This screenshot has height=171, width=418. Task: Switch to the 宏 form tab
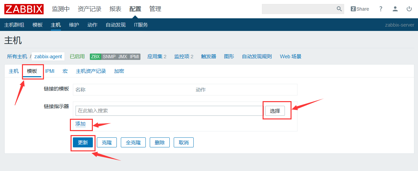[65, 71]
